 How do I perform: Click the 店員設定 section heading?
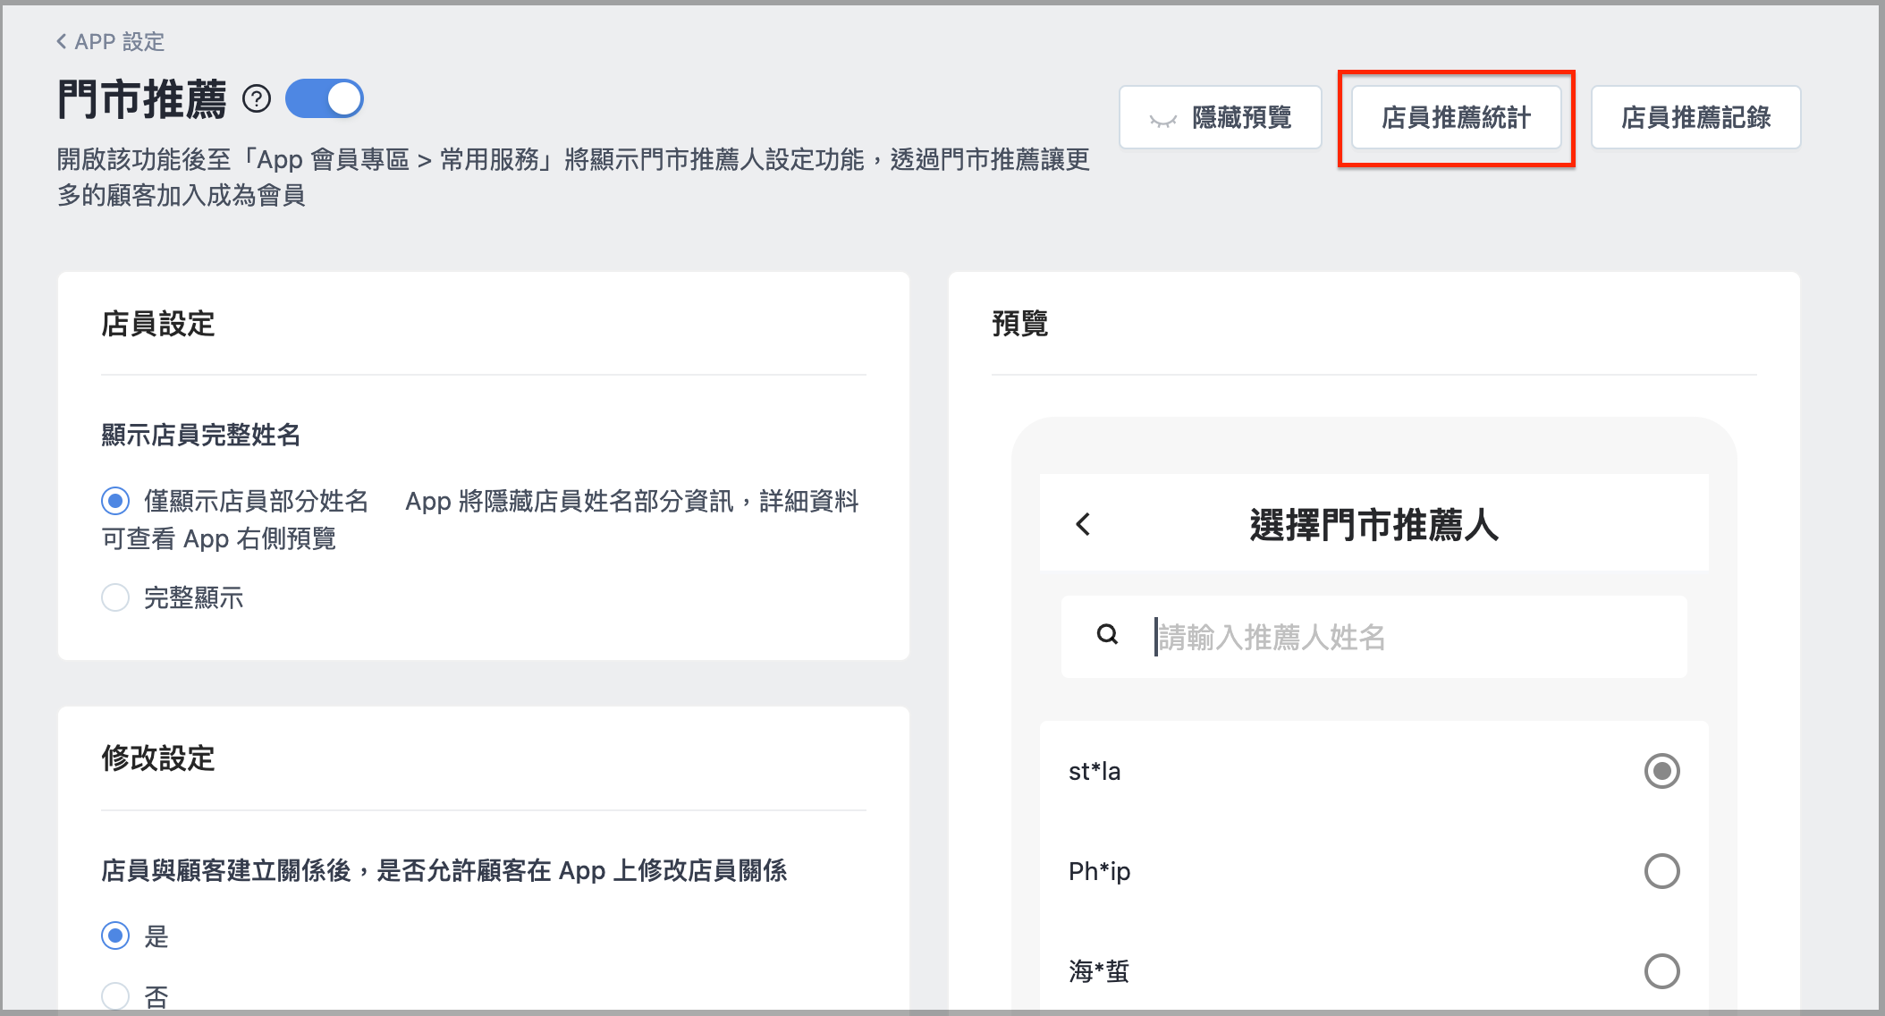click(158, 324)
